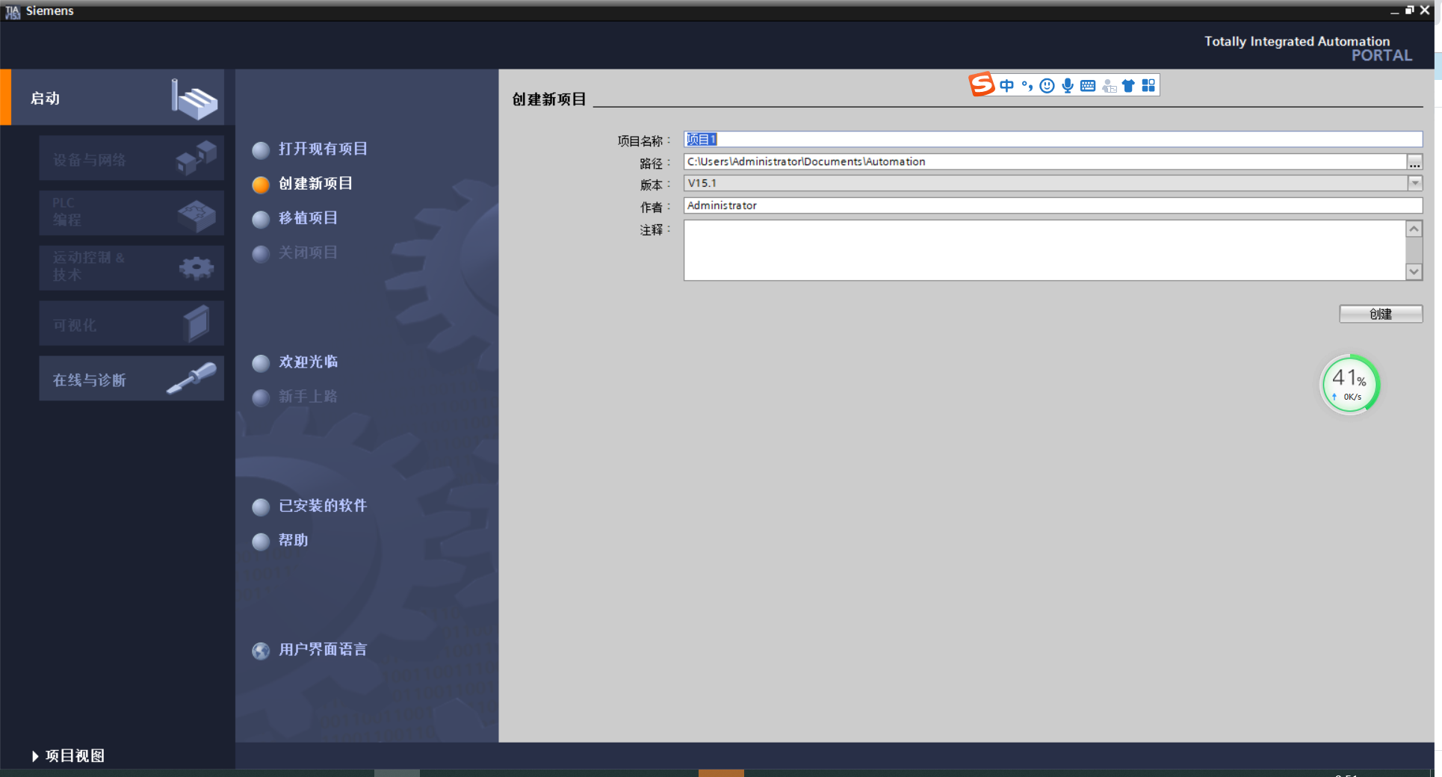Click the 版本 combo box
Viewport: 1442px width, 777px height.
click(x=1053, y=183)
